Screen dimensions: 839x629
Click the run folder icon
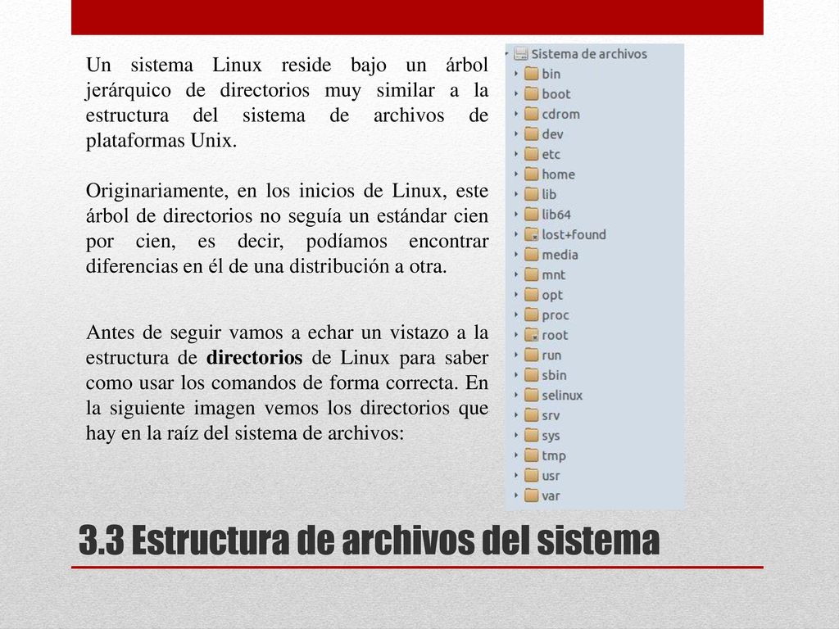point(531,355)
